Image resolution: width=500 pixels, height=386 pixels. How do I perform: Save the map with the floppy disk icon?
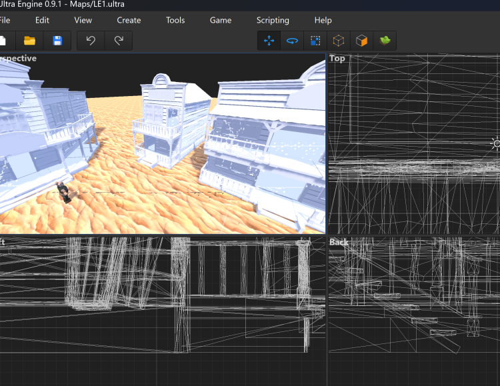point(57,41)
